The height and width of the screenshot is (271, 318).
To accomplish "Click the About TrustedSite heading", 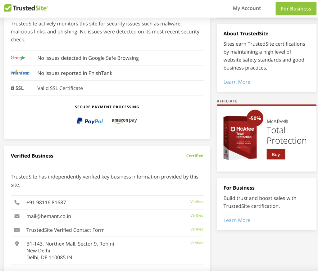I will point(246,34).
